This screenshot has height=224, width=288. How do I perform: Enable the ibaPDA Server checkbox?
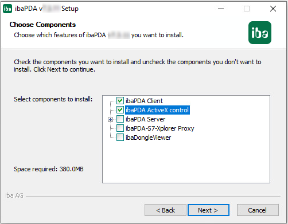pyautogui.click(x=120, y=119)
